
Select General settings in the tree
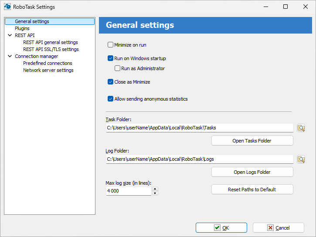[50, 21]
